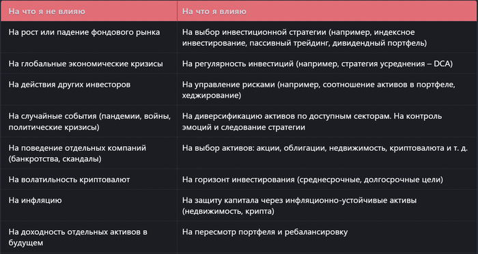478x254 pixels.
Task: Click the 'На глобальные экономические кризисы' cell
Action: click(89, 63)
